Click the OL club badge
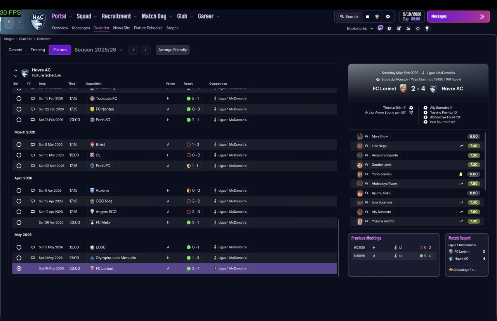This screenshot has width=497, height=321. click(x=92, y=155)
